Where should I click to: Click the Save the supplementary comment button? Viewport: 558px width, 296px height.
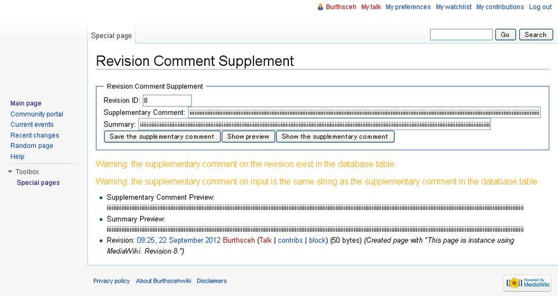point(162,137)
